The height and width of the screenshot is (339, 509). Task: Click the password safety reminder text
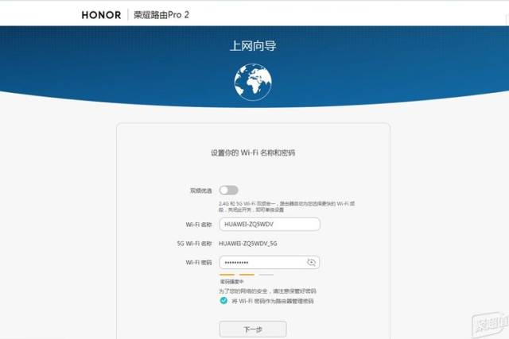point(267,291)
